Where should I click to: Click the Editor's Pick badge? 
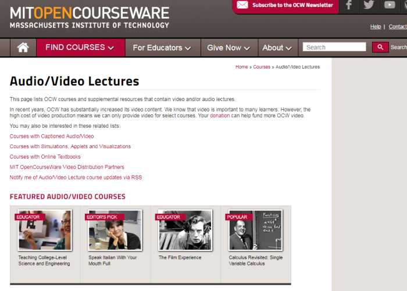point(105,217)
